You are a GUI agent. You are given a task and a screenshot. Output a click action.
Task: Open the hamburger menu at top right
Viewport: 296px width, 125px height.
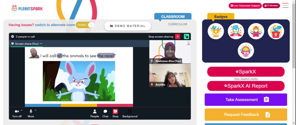(285, 6)
